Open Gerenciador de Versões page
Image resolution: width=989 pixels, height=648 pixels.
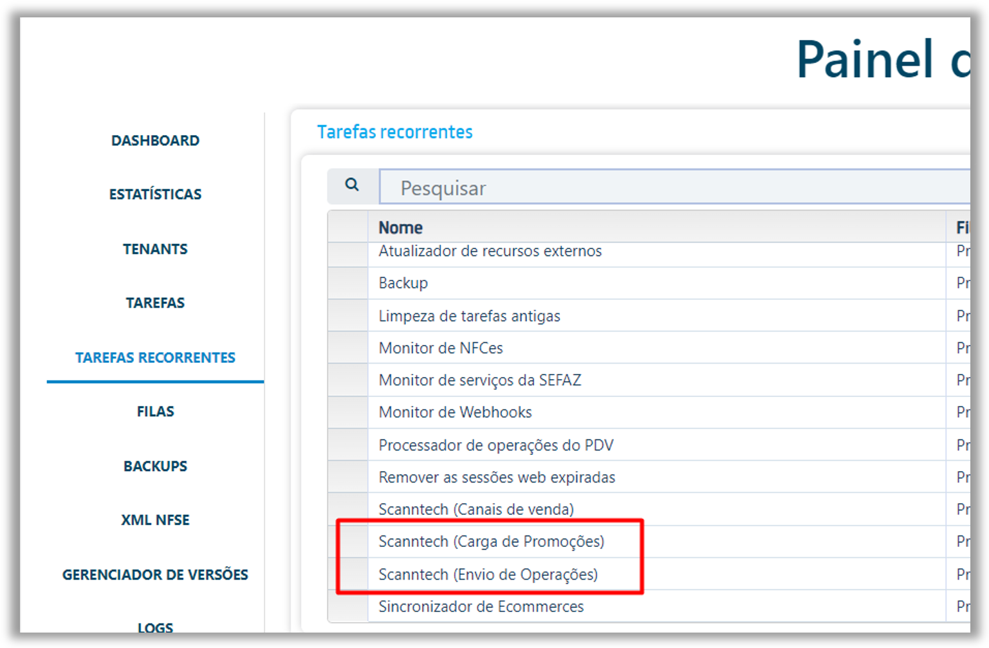tap(155, 575)
